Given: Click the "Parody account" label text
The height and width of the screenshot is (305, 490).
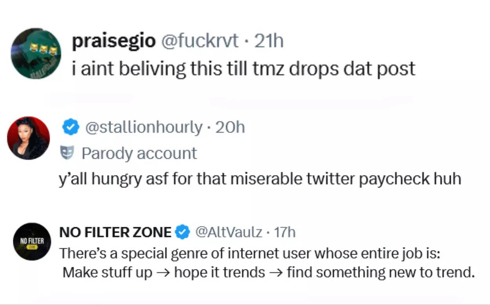Looking at the screenshot, I should point(139,153).
